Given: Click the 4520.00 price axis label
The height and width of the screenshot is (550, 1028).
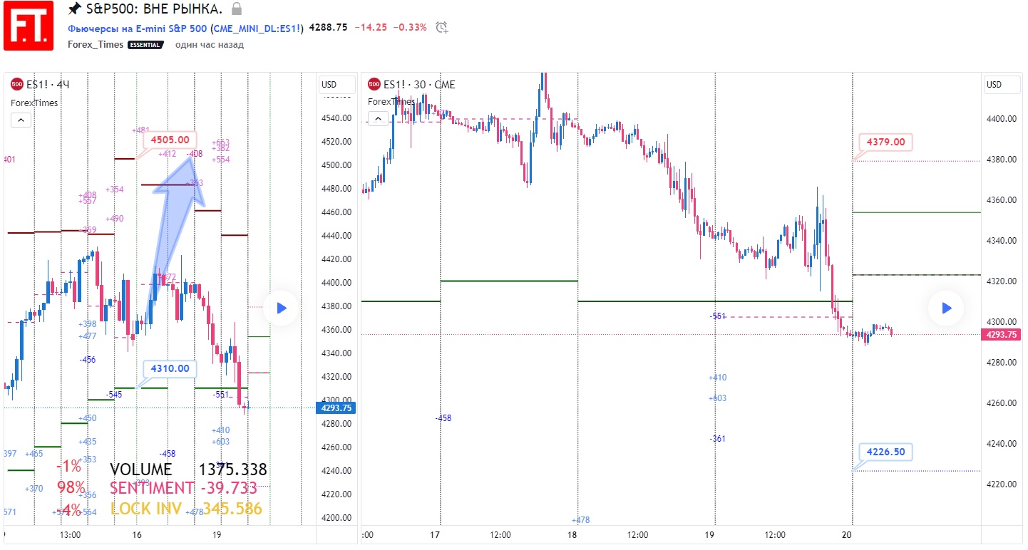Looking at the screenshot, I should coord(337,142).
